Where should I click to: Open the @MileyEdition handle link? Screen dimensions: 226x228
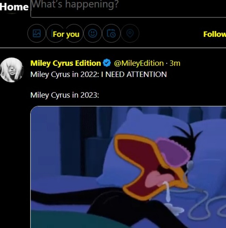(139, 63)
